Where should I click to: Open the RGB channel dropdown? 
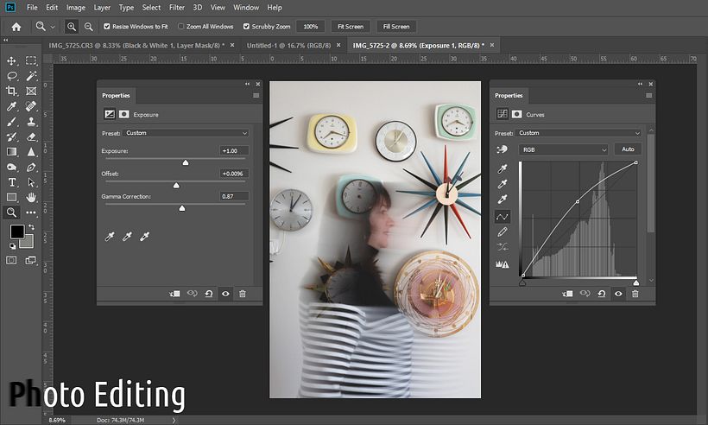tap(565, 149)
